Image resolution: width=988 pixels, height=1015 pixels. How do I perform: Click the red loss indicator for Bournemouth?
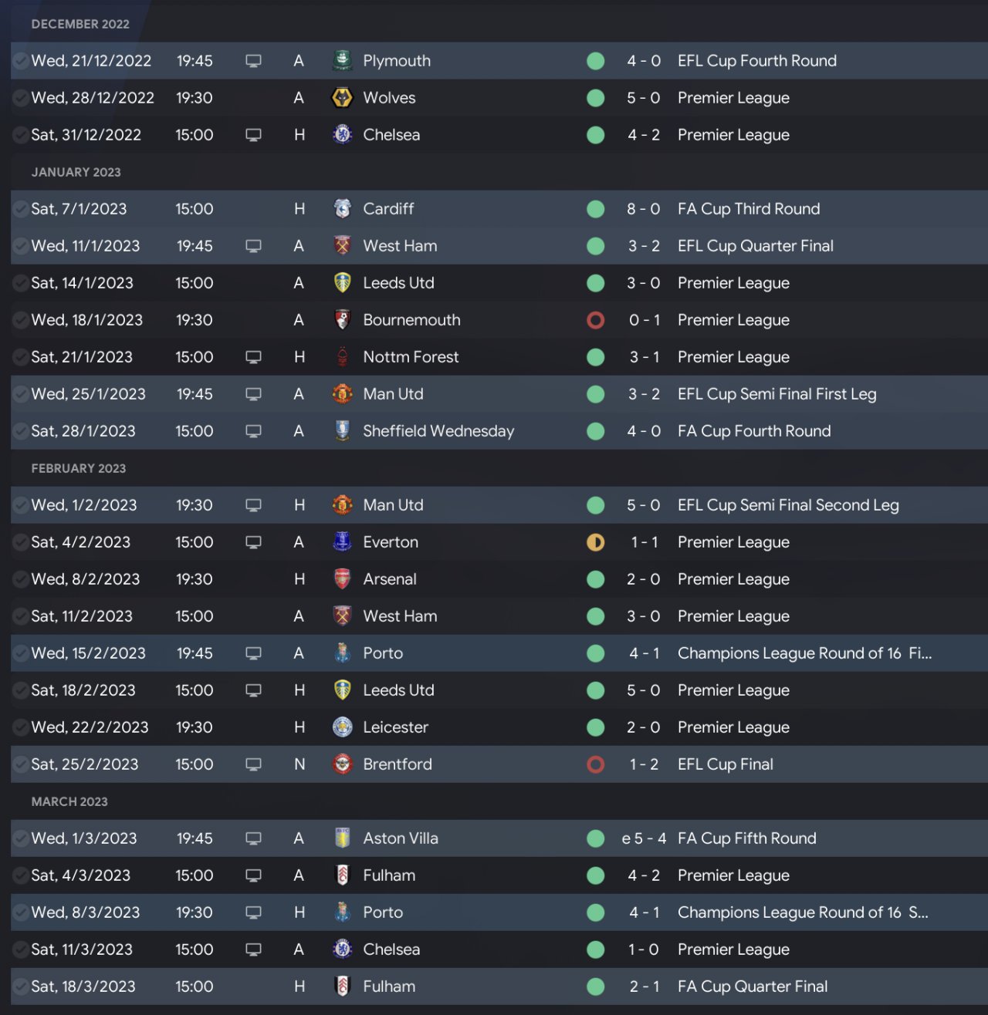595,320
